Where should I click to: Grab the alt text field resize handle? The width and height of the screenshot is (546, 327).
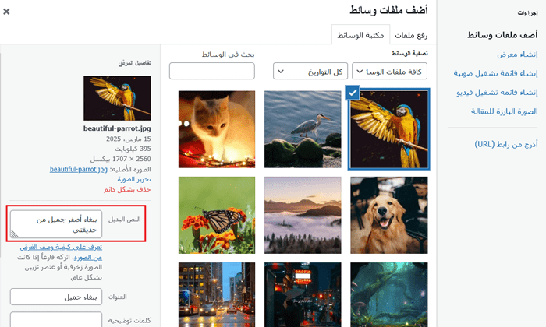(14, 234)
